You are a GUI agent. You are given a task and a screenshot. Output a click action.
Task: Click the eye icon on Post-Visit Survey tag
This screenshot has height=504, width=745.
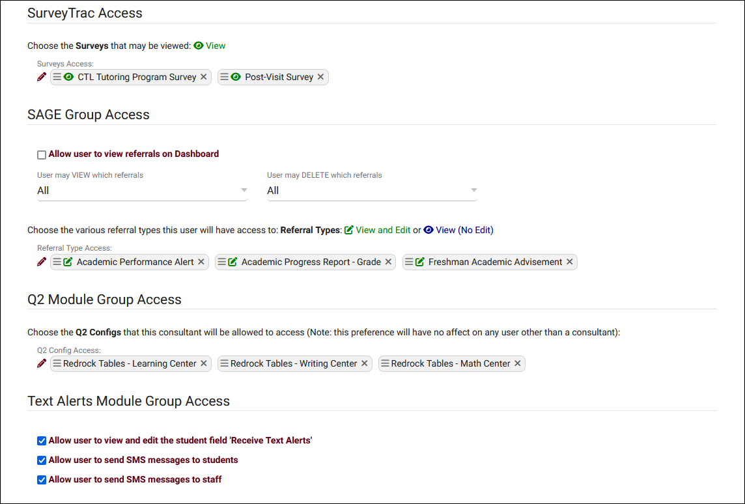click(236, 77)
